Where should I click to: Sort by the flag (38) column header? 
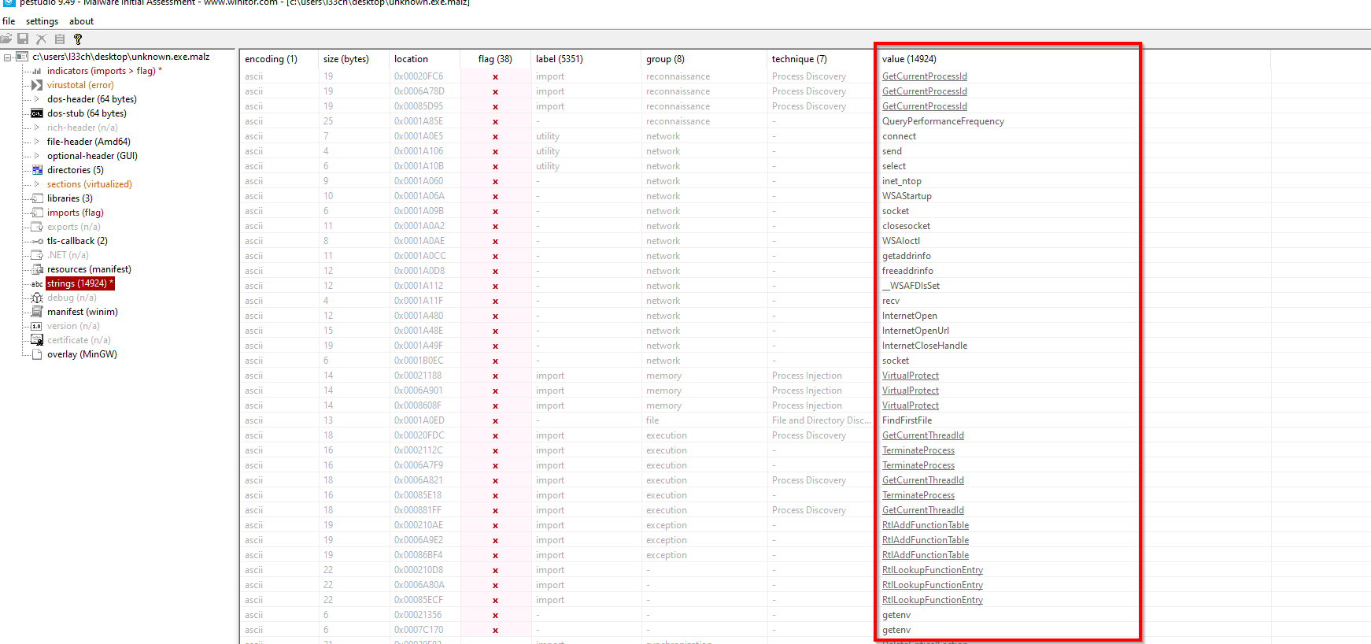[x=495, y=59]
